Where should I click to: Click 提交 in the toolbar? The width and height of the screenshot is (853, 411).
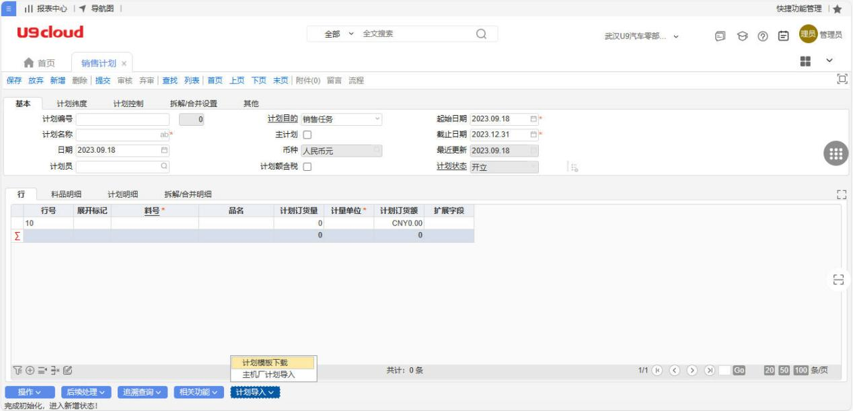coord(103,81)
